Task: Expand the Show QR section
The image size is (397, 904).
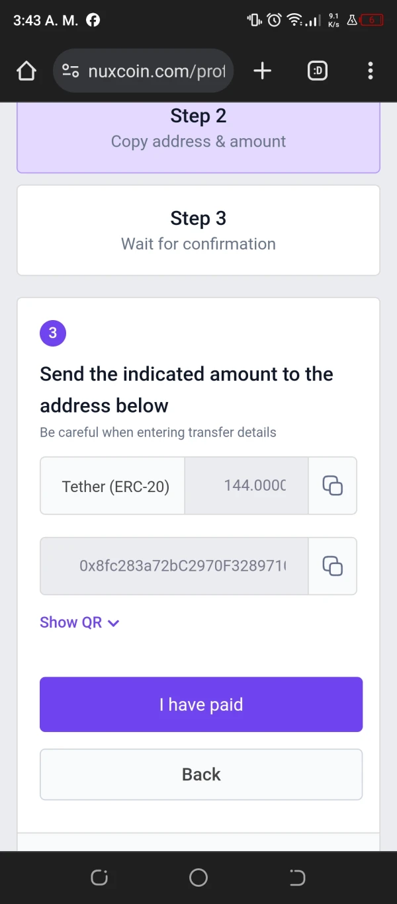Action: [71, 622]
